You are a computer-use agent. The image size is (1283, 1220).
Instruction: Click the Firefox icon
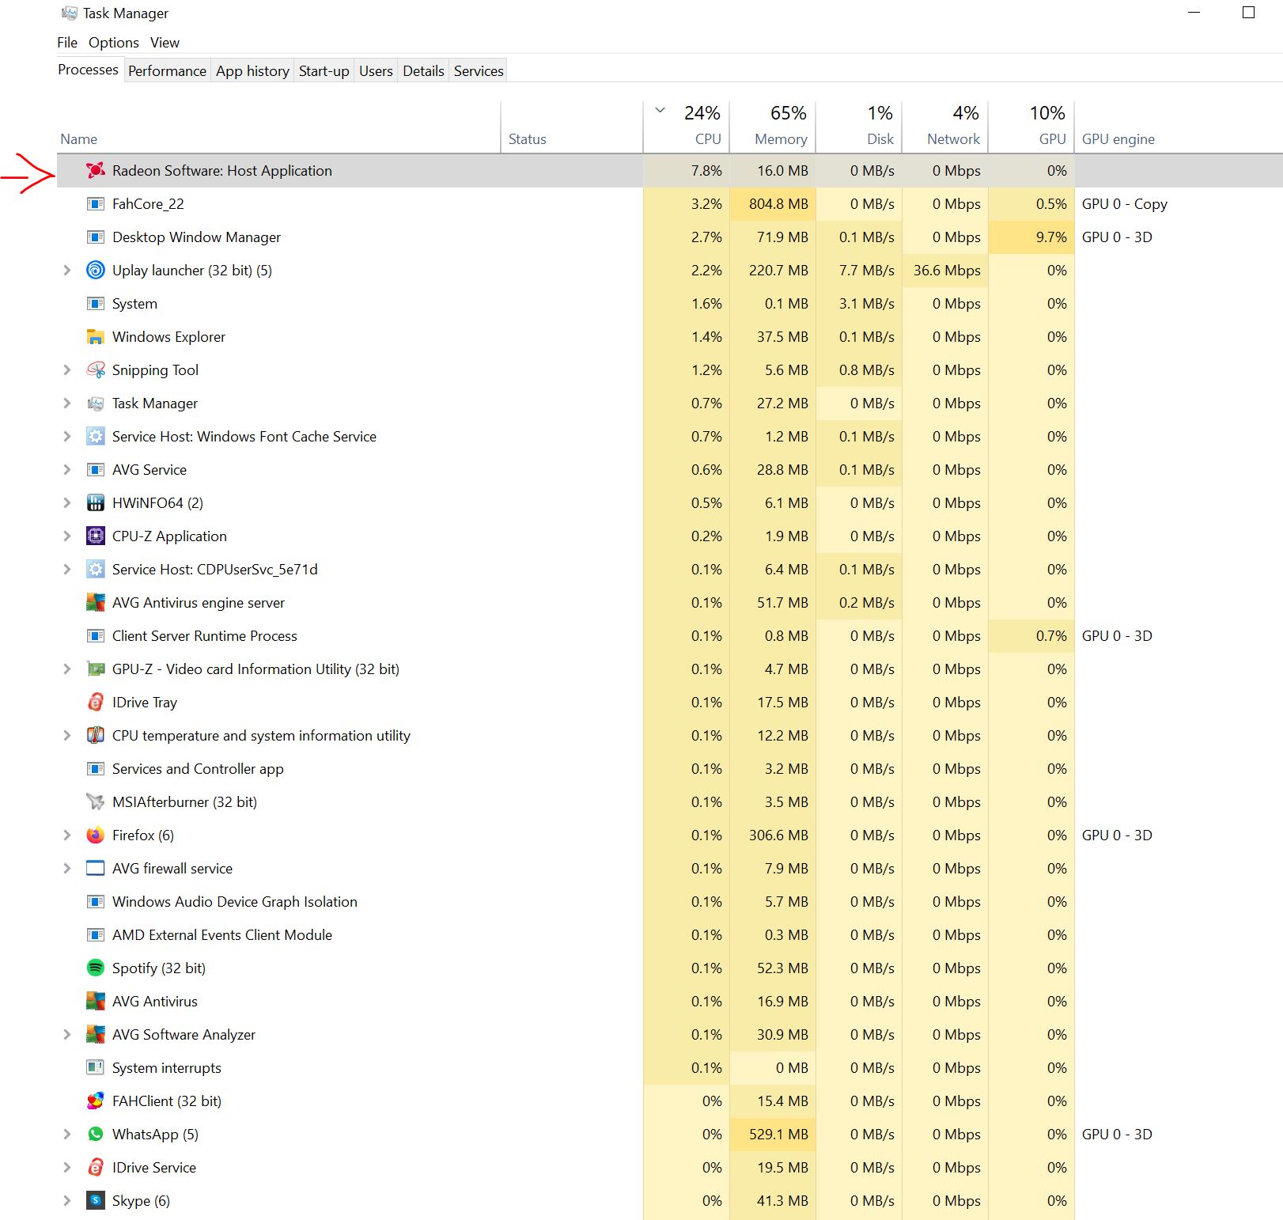coord(96,835)
